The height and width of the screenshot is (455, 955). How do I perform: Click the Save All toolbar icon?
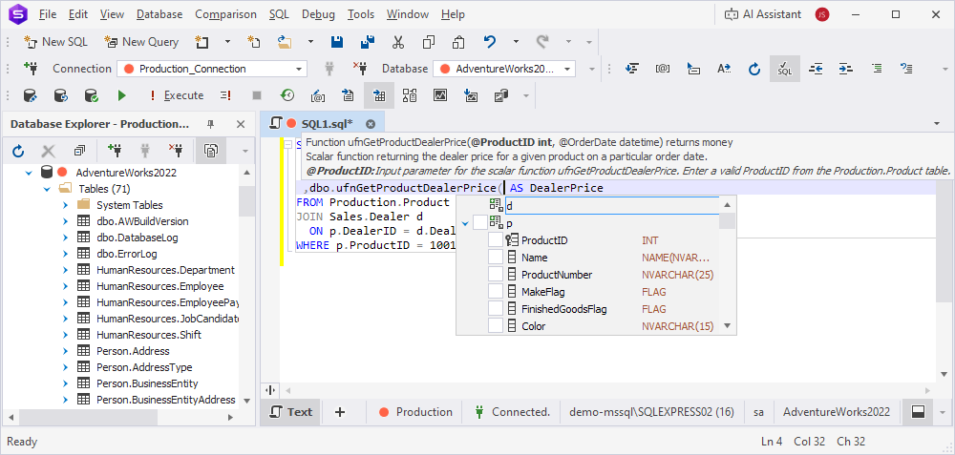coord(367,42)
